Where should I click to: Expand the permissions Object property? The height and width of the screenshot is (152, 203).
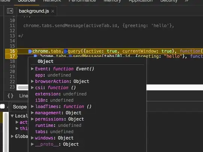[32, 119]
